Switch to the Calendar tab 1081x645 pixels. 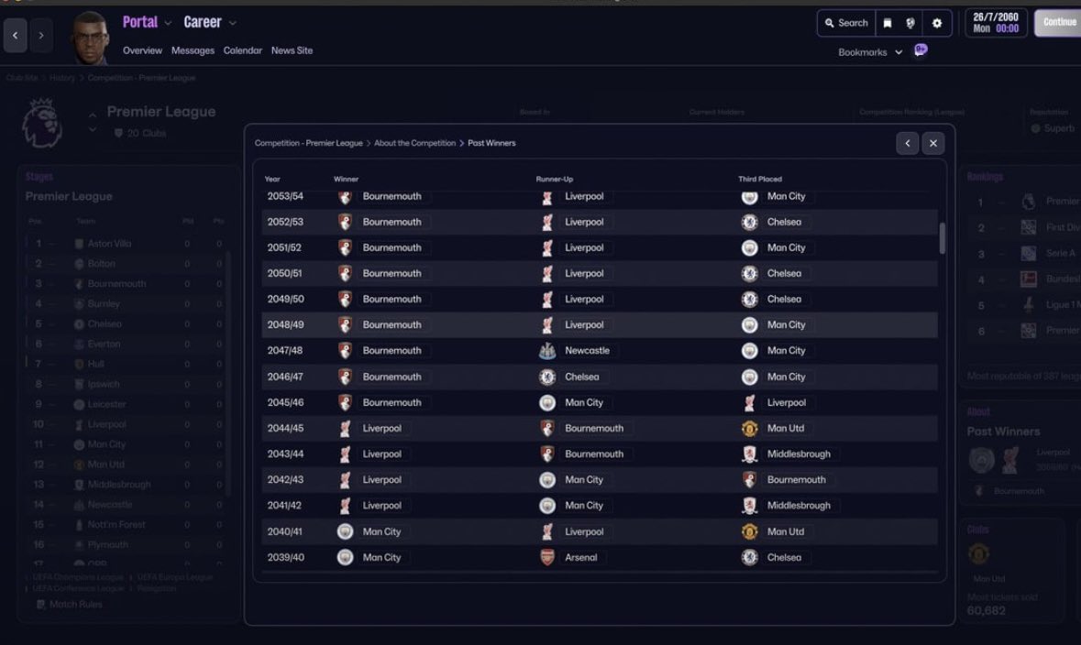[x=243, y=50]
